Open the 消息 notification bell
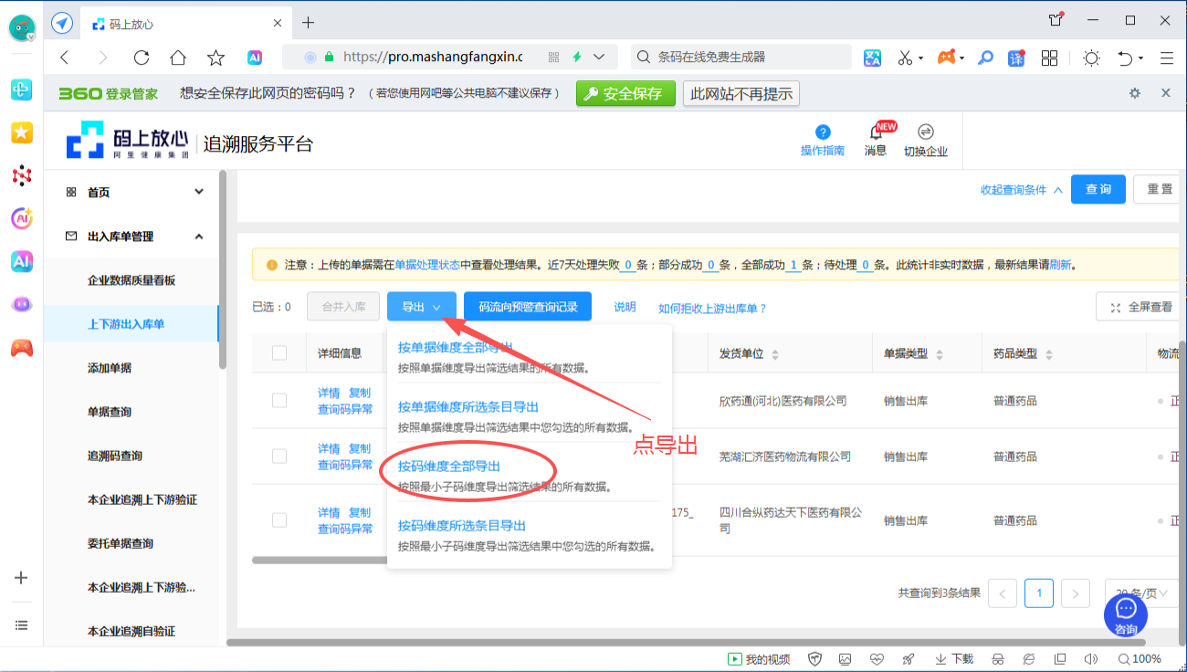The width and height of the screenshot is (1187, 672). click(876, 132)
